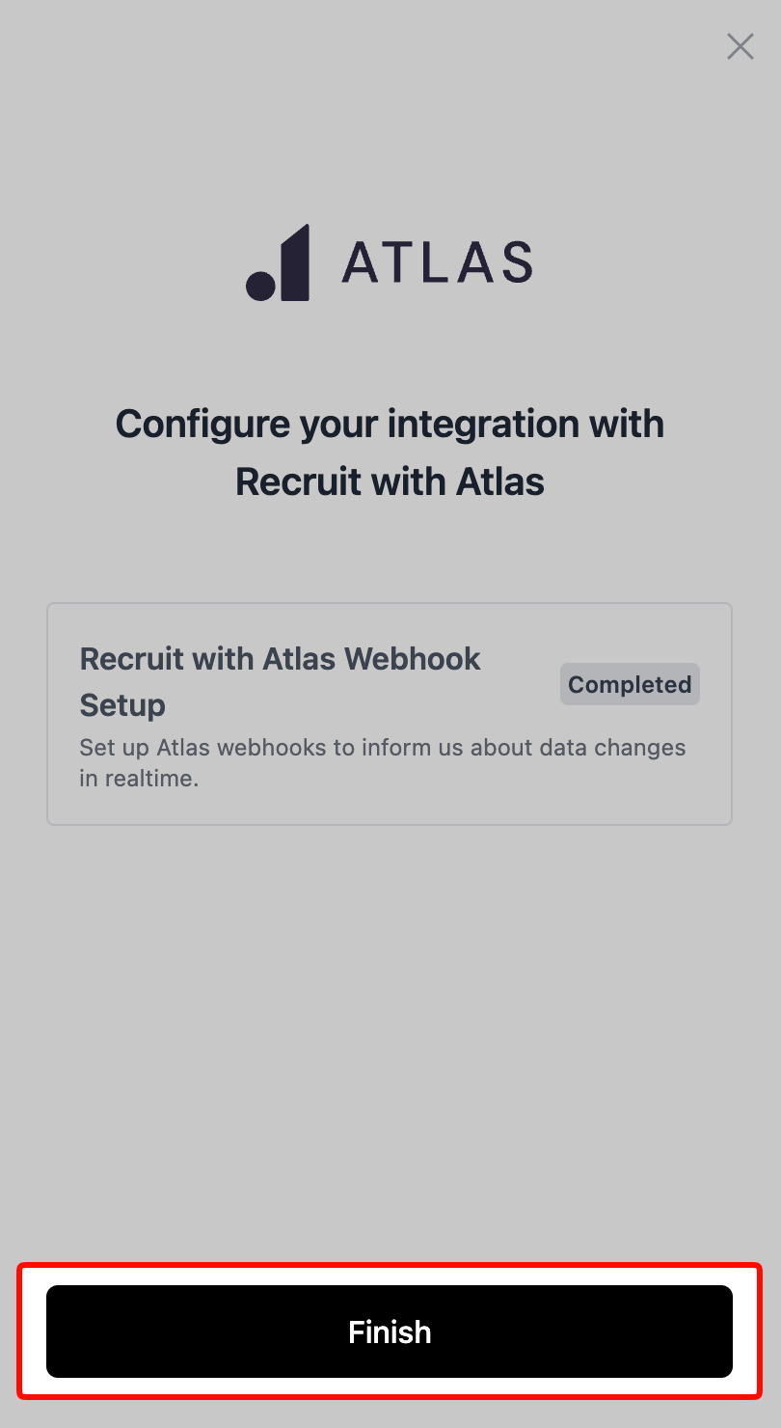
Task: Click the 'Configure your integration with' heading
Action: click(390, 424)
